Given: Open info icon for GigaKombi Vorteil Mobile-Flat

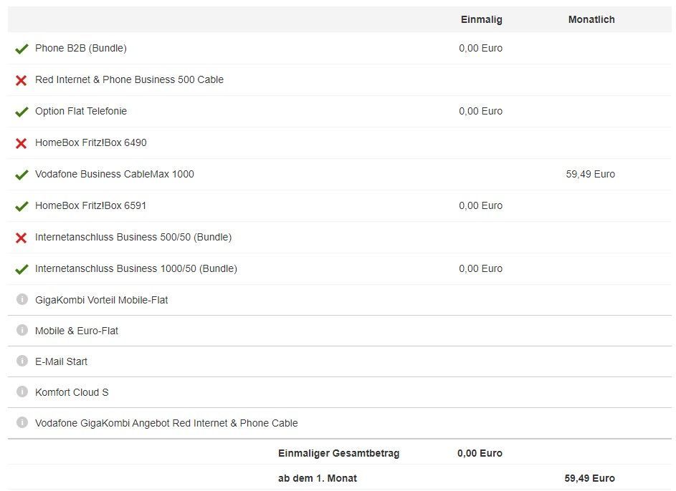Looking at the screenshot, I should click(22, 299).
